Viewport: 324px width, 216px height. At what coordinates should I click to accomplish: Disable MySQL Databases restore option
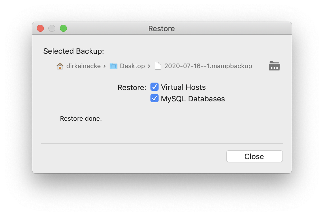click(x=155, y=98)
